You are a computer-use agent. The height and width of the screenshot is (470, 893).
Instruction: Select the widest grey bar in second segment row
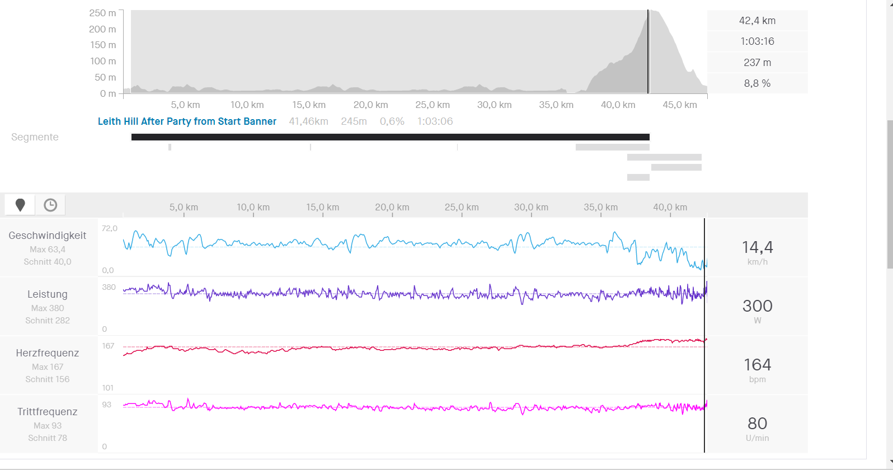click(x=612, y=147)
